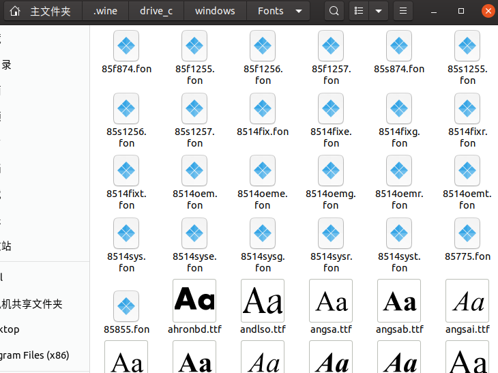Navigate to .wine in the path bar
The height and width of the screenshot is (373, 498).
(x=106, y=11)
